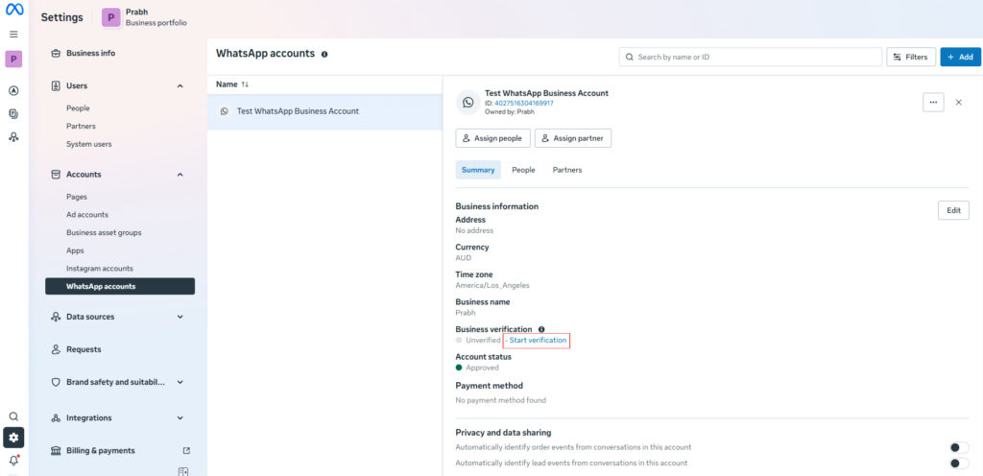Collapse the Users section
The width and height of the screenshot is (983, 476).
click(x=180, y=85)
